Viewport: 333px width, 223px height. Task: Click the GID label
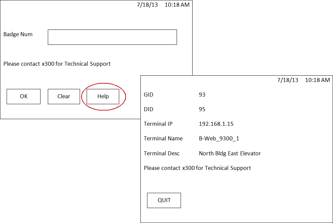click(148, 95)
